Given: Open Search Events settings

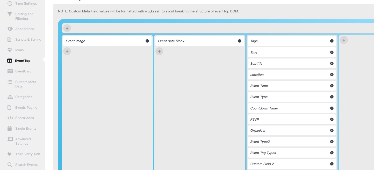Looking at the screenshot, I should tap(26, 165).
